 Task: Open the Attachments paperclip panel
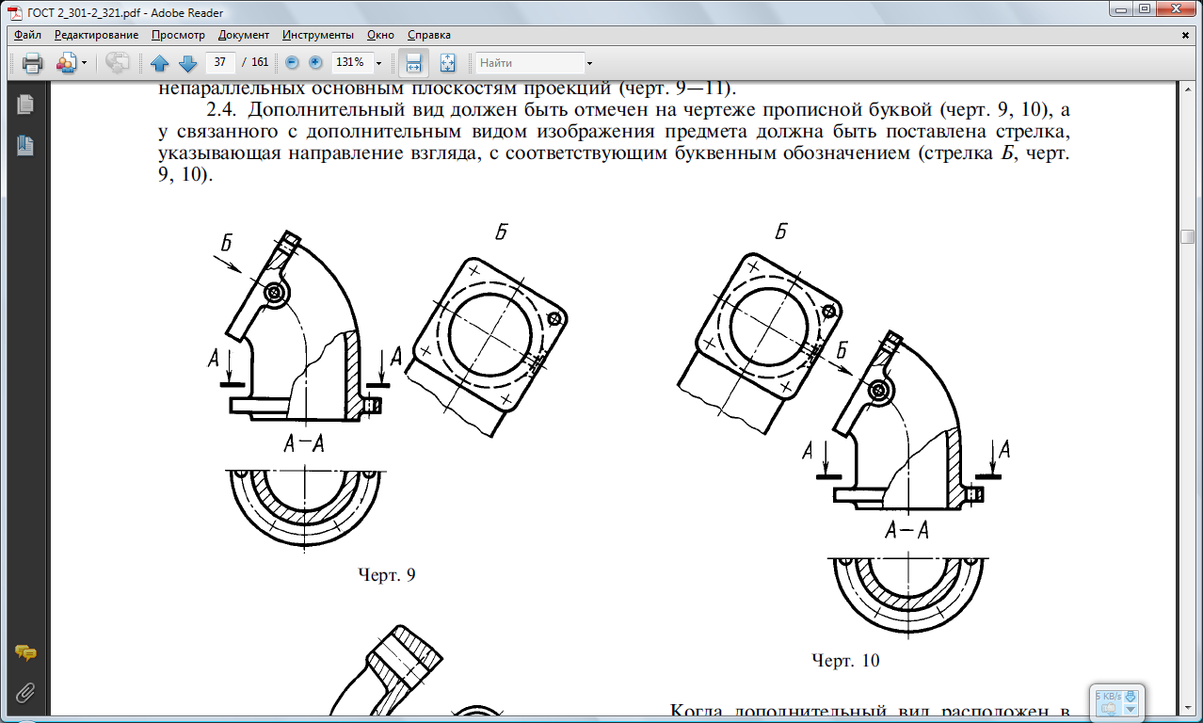[x=24, y=694]
